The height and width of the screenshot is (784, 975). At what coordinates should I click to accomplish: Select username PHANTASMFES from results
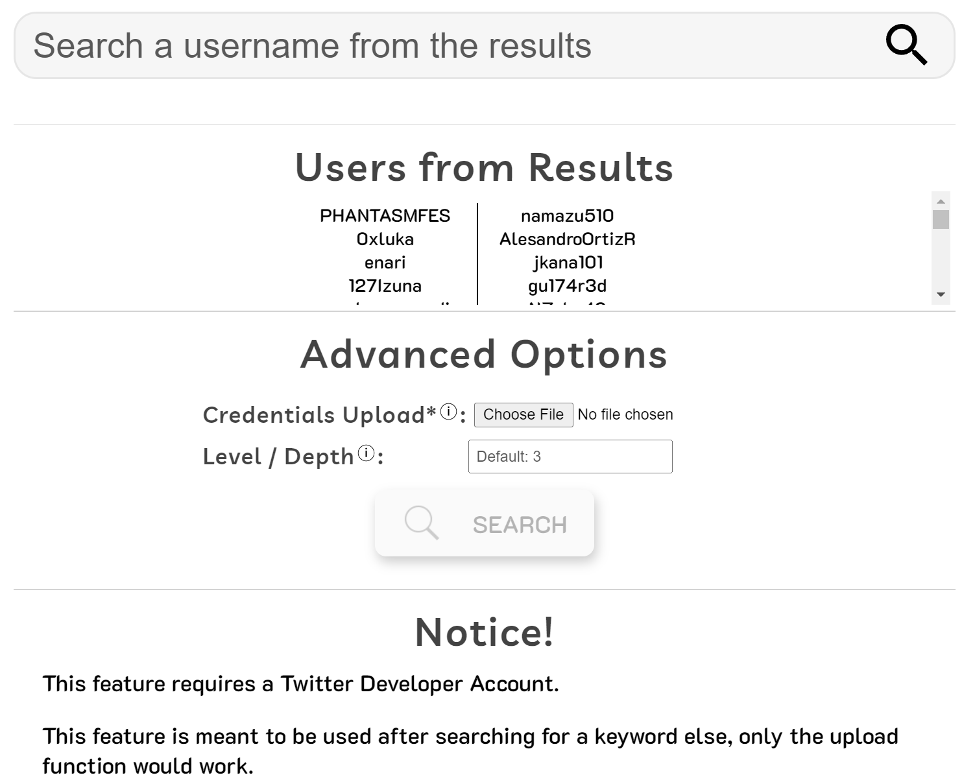(x=385, y=216)
